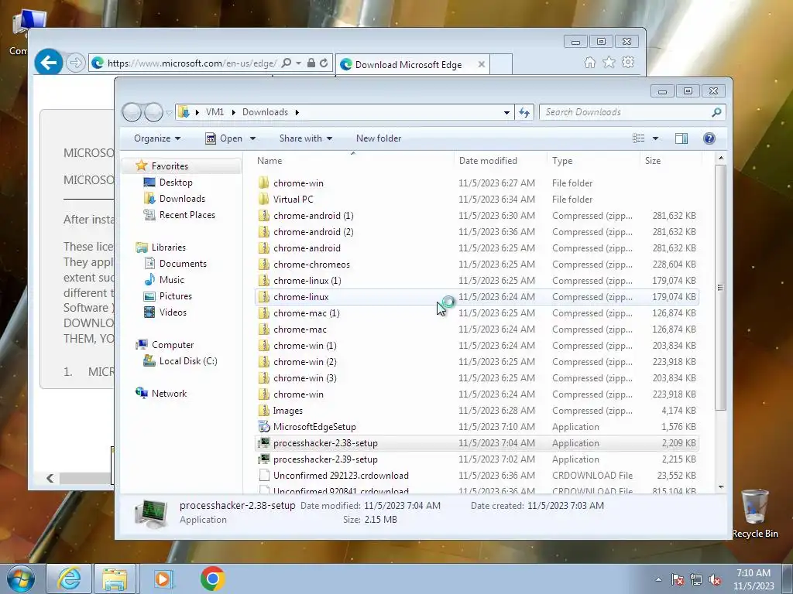Expand arrow between VM1 and Downloads breadcrumb

pyautogui.click(x=234, y=112)
